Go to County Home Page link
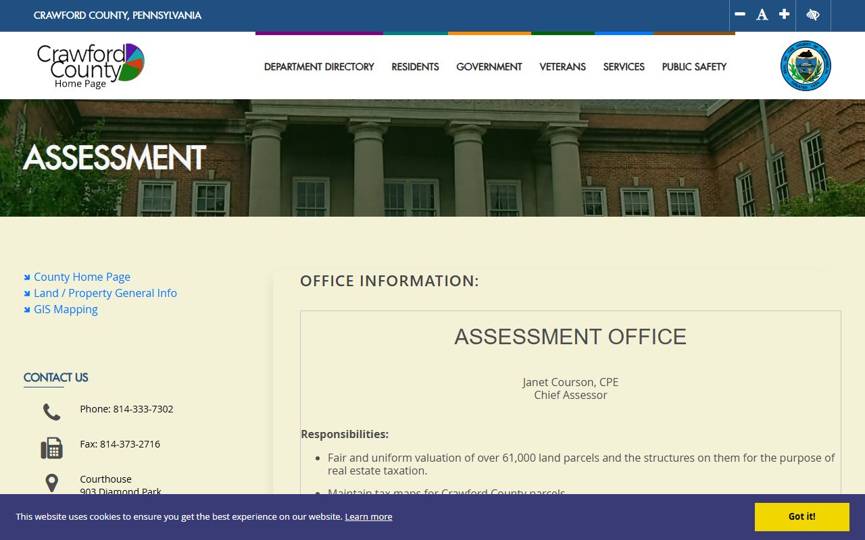The image size is (865, 540). [82, 277]
